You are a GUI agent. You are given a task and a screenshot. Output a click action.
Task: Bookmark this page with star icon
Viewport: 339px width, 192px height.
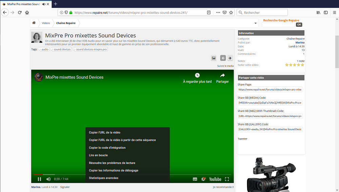pos(231,13)
